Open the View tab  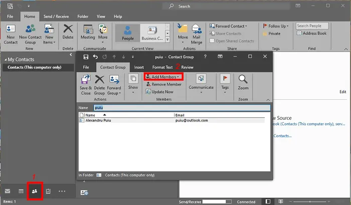point(101,17)
